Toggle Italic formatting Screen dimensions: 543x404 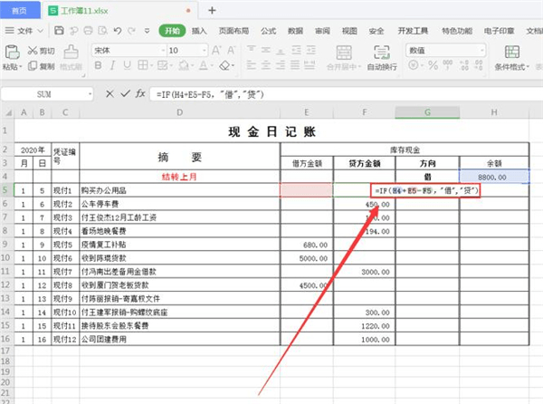click(112, 65)
